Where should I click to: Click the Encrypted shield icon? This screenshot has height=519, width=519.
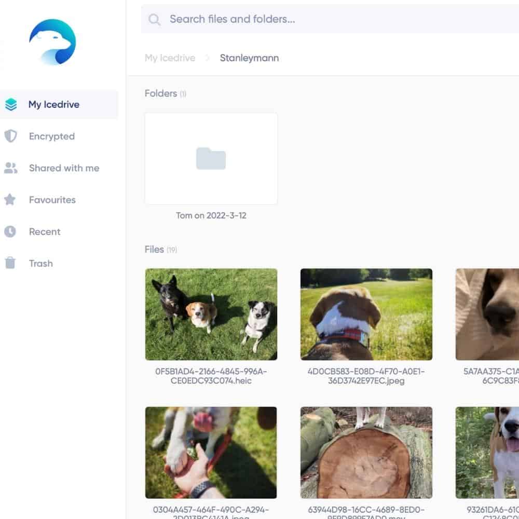click(x=10, y=136)
